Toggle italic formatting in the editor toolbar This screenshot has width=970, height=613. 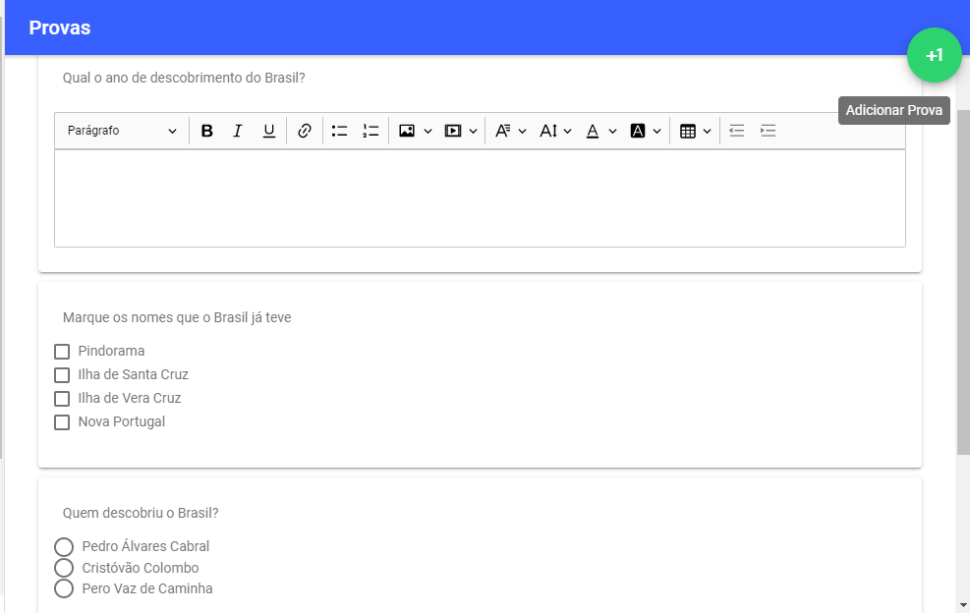(238, 131)
